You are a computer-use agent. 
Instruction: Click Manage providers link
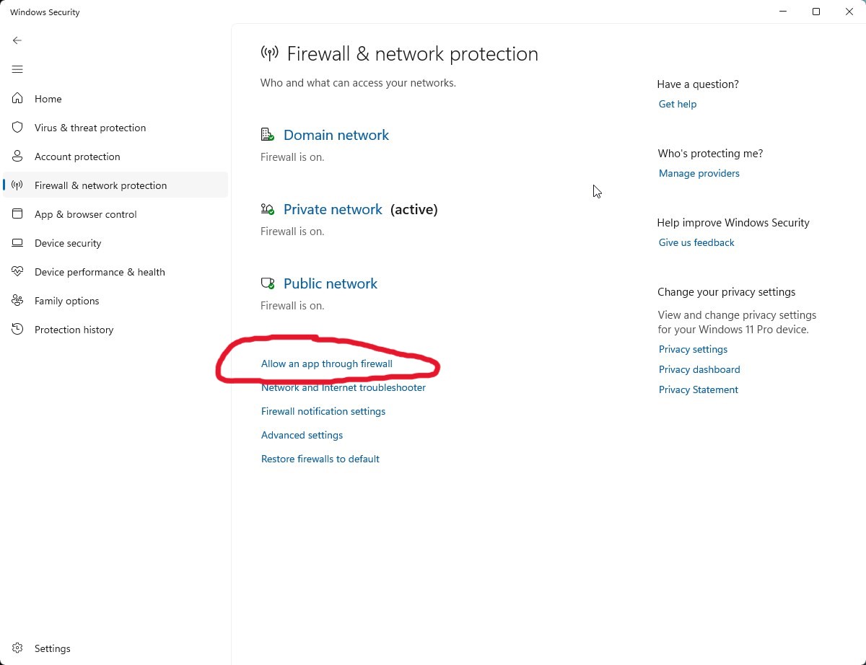tap(699, 173)
